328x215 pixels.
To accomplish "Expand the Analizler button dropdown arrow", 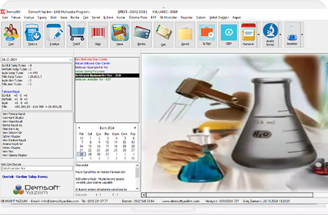I will [x=302, y=34].
